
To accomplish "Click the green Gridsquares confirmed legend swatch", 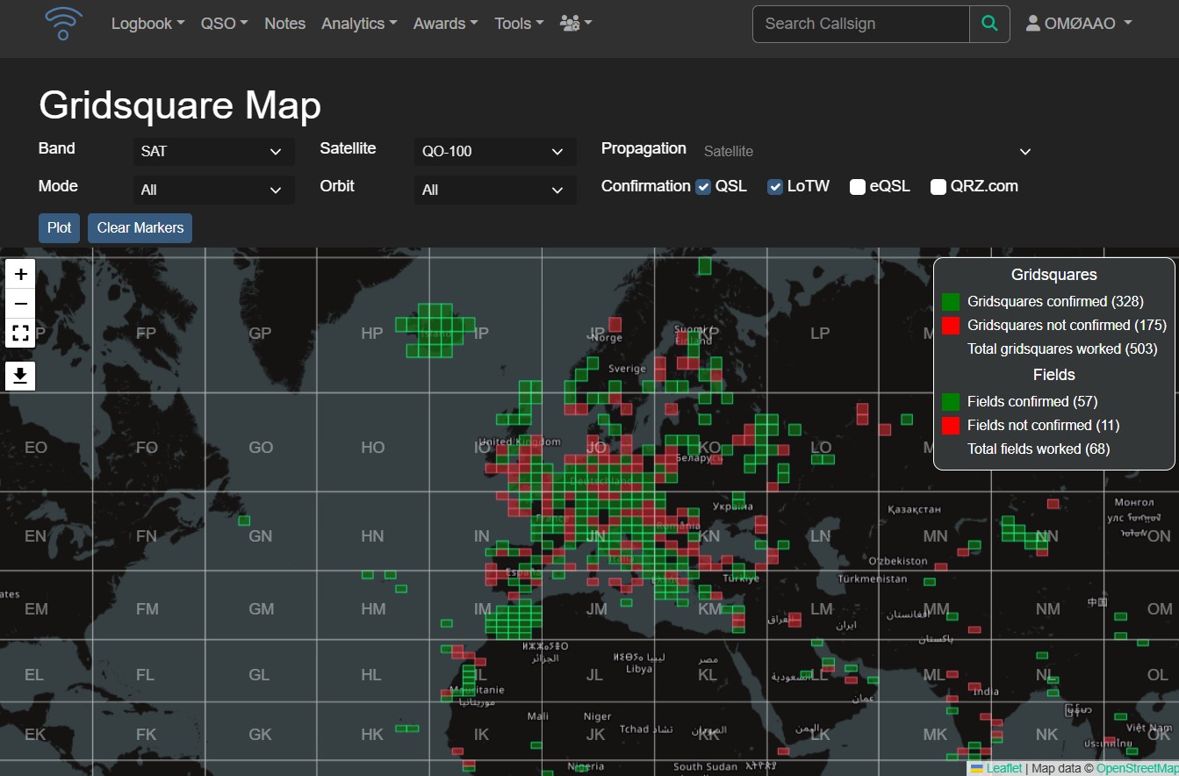I will 951,302.
